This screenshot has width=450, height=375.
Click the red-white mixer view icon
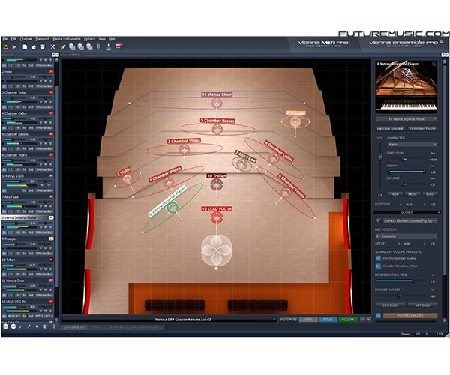119,46
